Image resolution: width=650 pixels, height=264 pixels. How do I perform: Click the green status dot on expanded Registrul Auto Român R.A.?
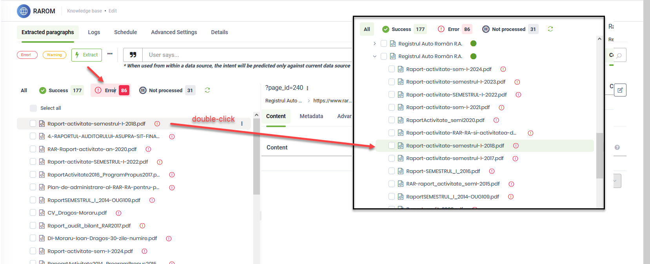point(473,56)
